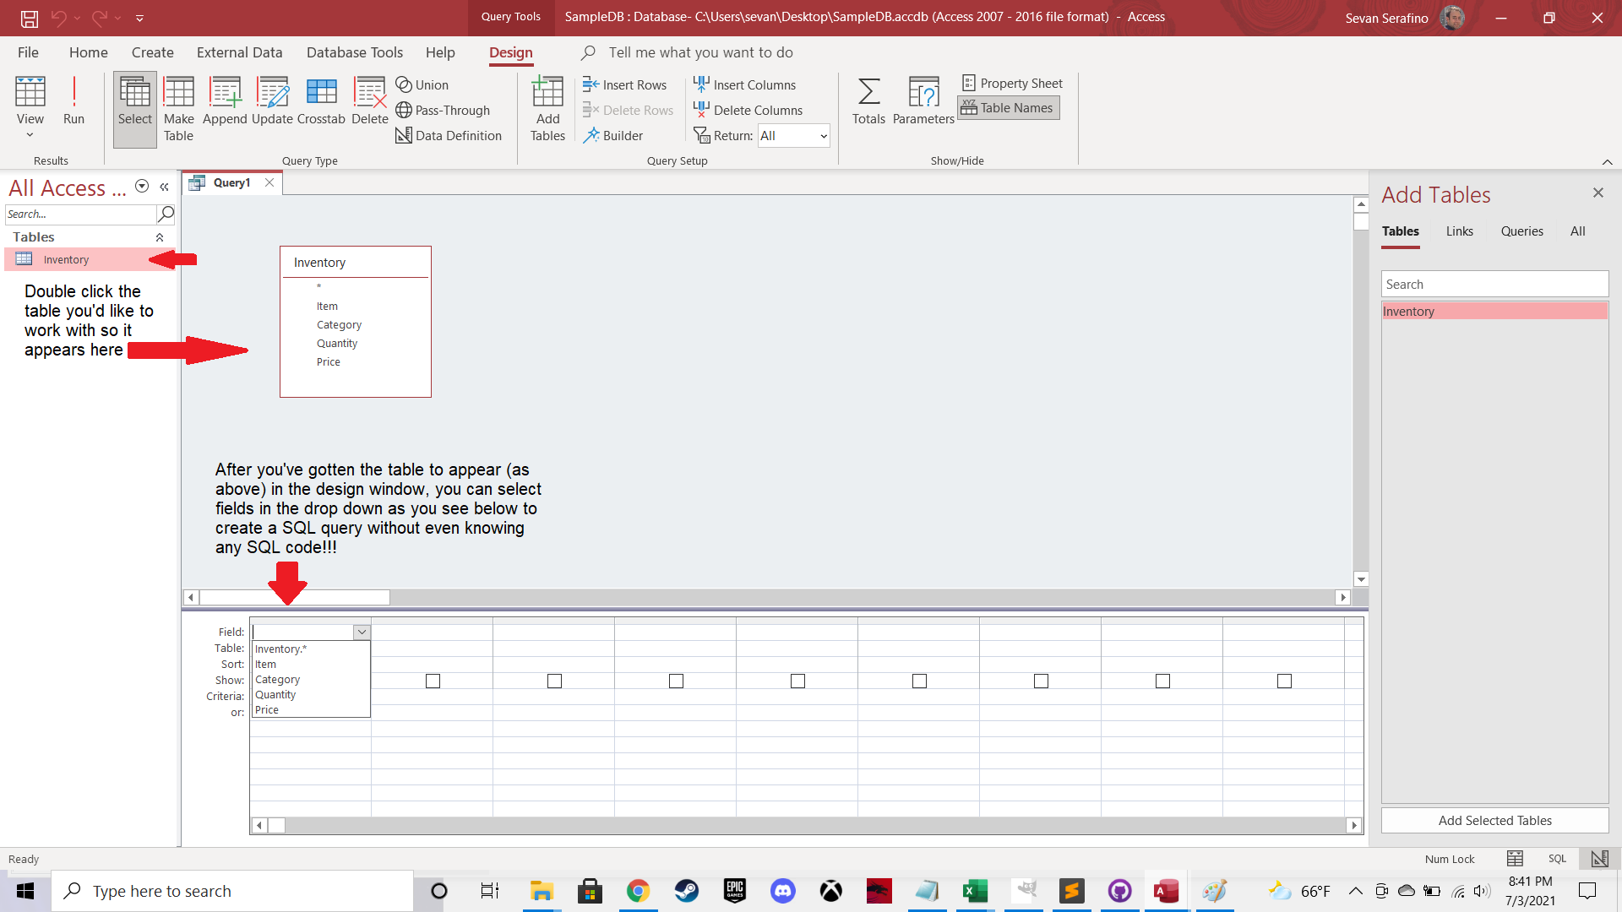Open the query Parameters dialog
Screen dimensions: 1622x912
point(923,101)
